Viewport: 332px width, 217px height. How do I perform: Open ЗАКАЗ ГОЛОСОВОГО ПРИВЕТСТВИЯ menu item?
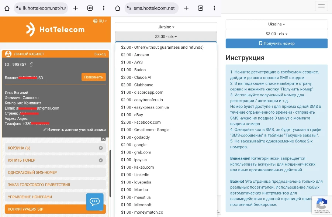[55, 185]
